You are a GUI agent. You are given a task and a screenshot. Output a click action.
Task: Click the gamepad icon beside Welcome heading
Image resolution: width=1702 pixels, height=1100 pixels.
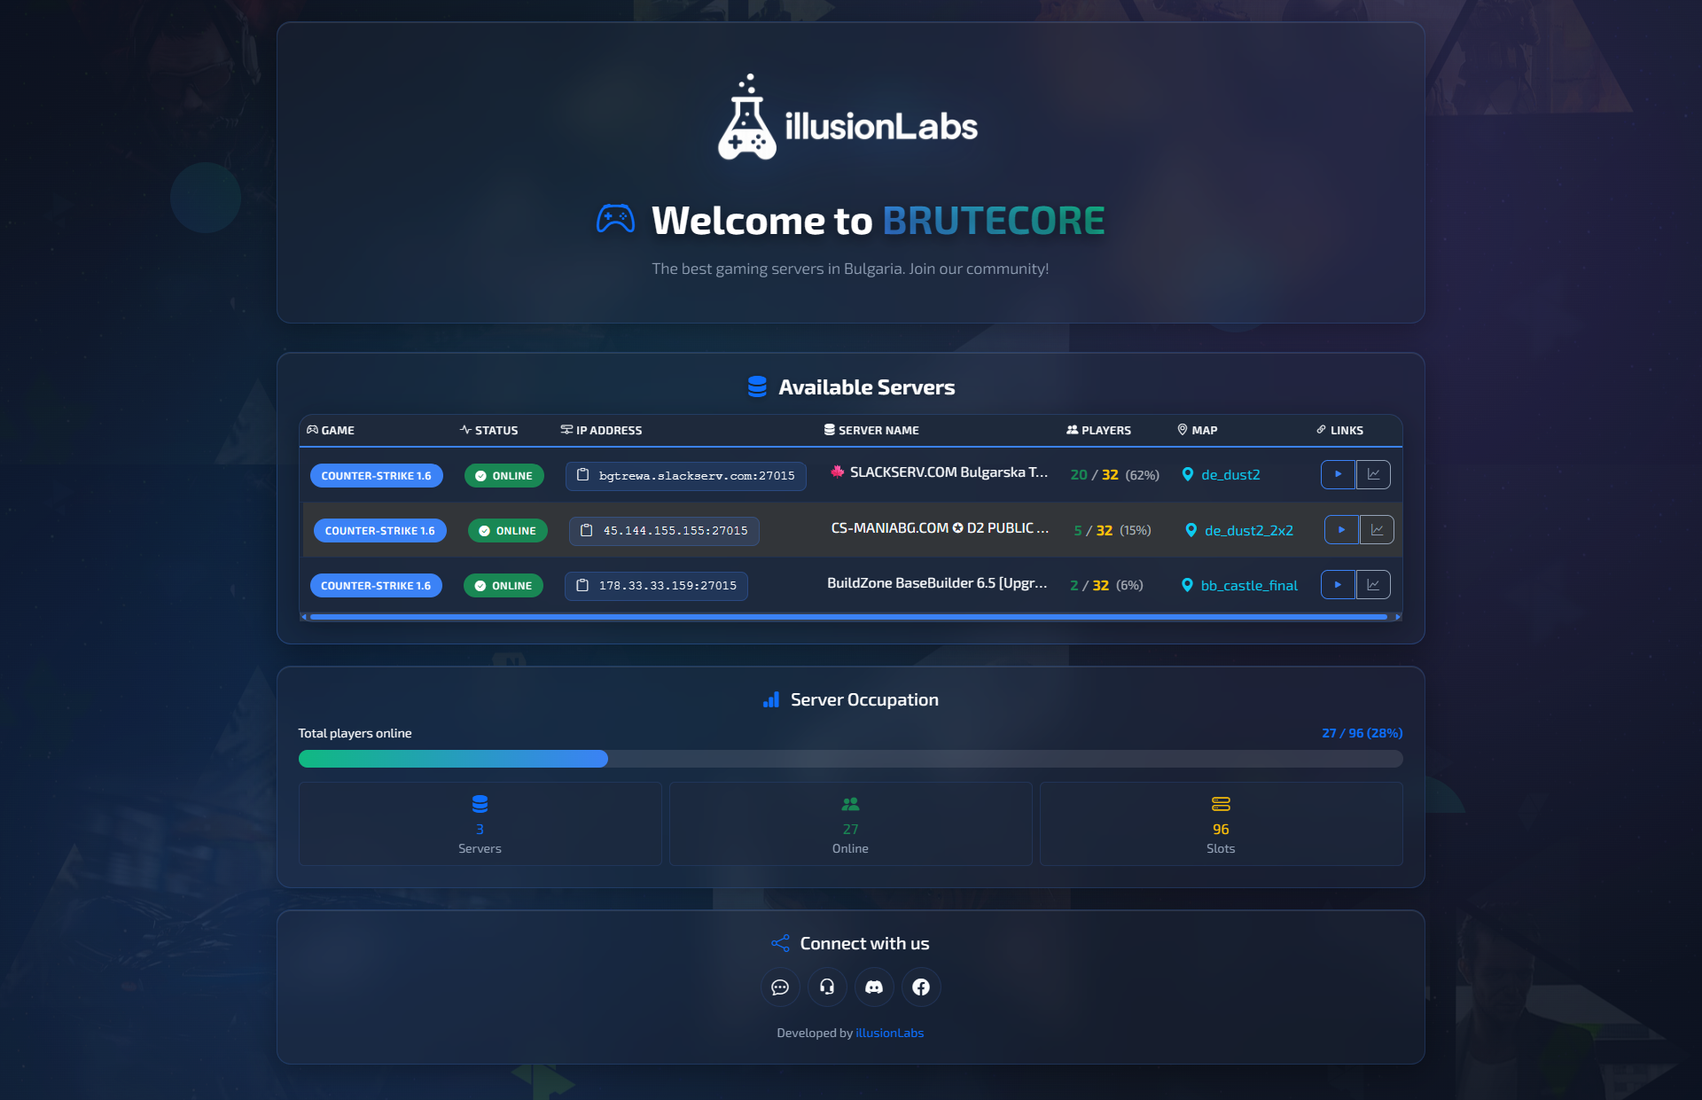[615, 220]
